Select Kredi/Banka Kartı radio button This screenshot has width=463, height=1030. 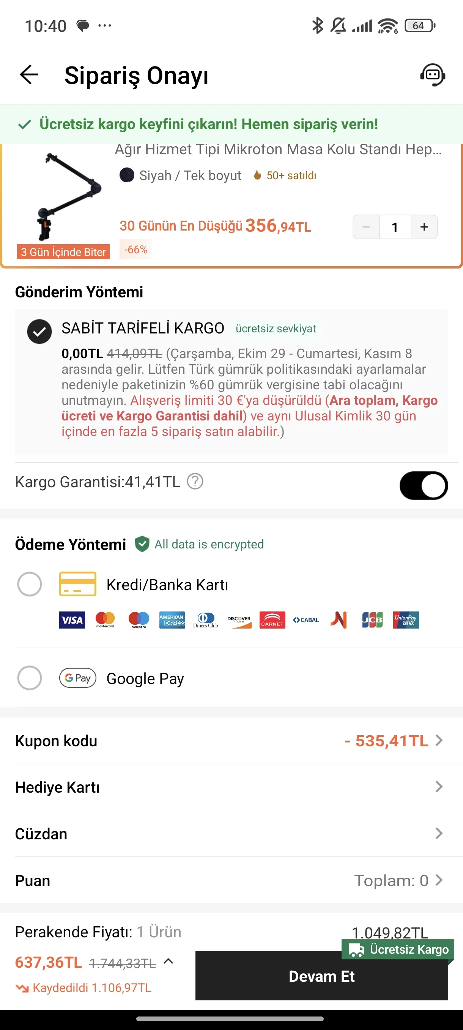coord(30,584)
